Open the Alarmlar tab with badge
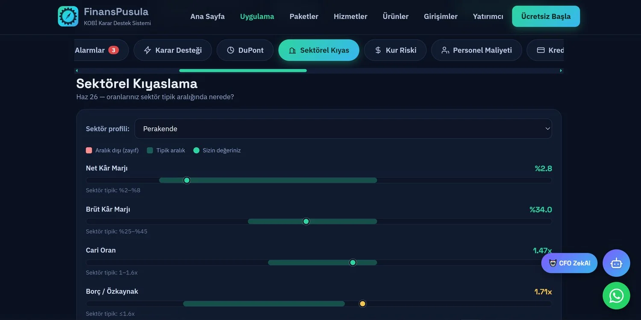 click(101, 50)
